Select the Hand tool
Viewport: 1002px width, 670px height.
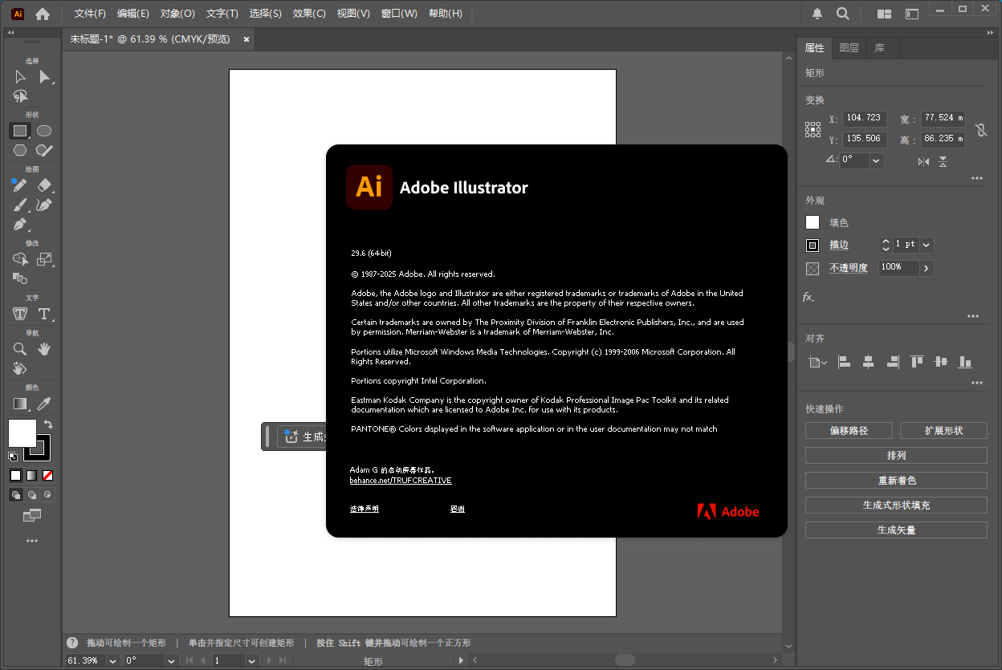[x=45, y=349]
